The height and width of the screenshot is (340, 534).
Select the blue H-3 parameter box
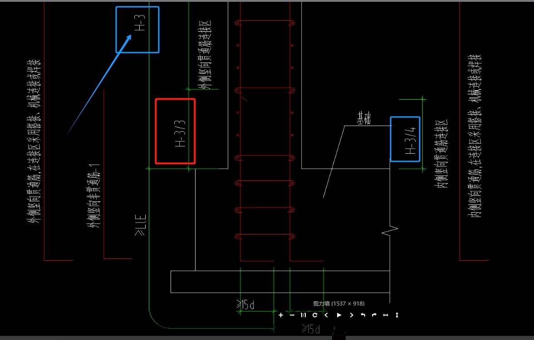[x=137, y=29]
